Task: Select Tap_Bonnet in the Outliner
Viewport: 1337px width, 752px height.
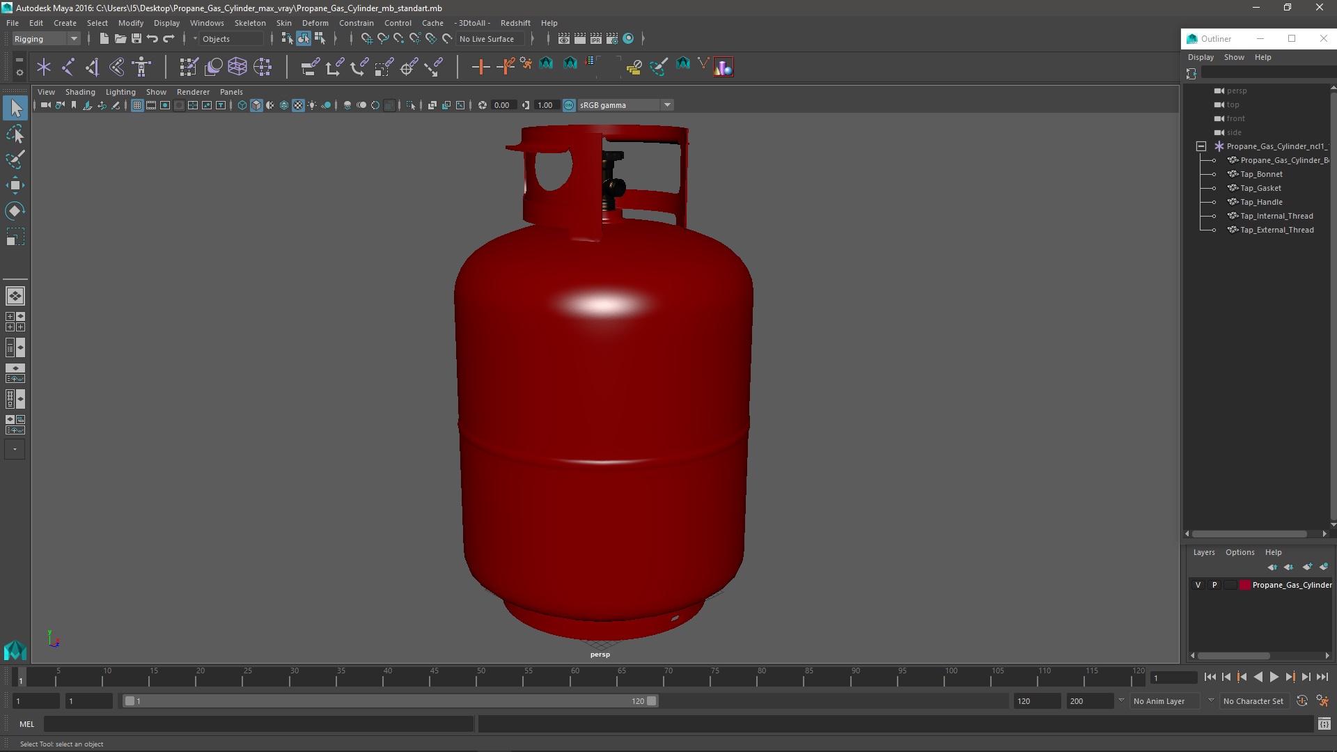Action: (1261, 174)
